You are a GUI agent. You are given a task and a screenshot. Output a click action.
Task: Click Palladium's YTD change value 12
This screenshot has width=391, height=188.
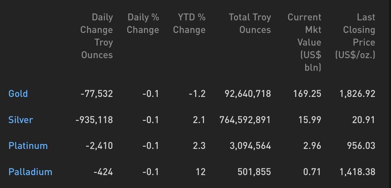[x=200, y=172]
